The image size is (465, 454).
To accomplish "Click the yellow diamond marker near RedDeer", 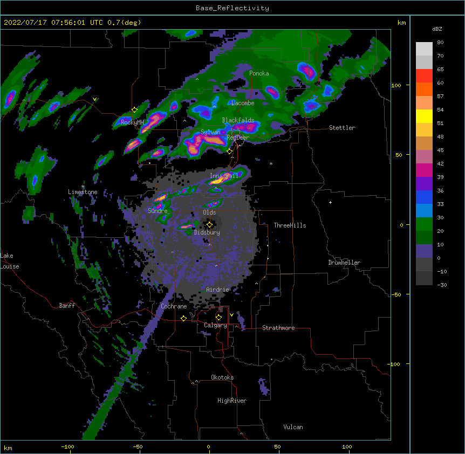I will 230,152.
